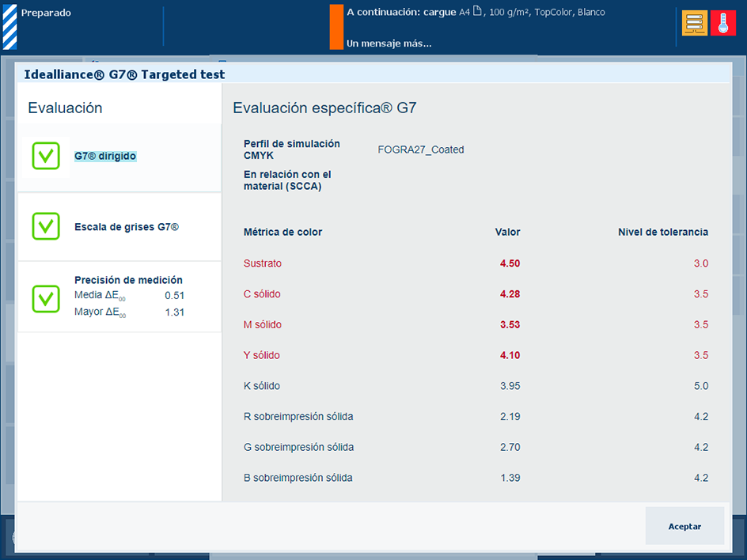Viewport: 747px width, 560px height.
Task: Click the K sólido tolerance 5.0
Action: tap(701, 386)
